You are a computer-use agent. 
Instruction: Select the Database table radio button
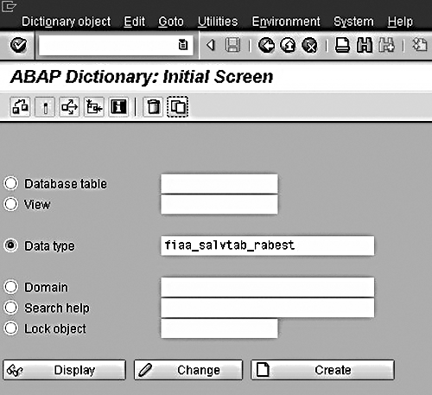[x=10, y=183]
